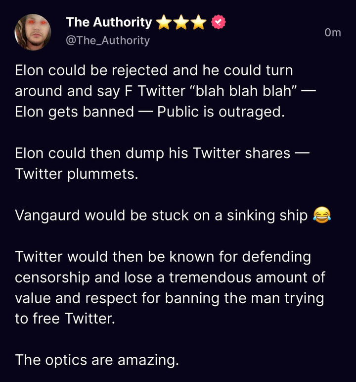Click the sentence "The optics are amazing."
Viewport: 356px width, 382px height.
tap(96, 360)
